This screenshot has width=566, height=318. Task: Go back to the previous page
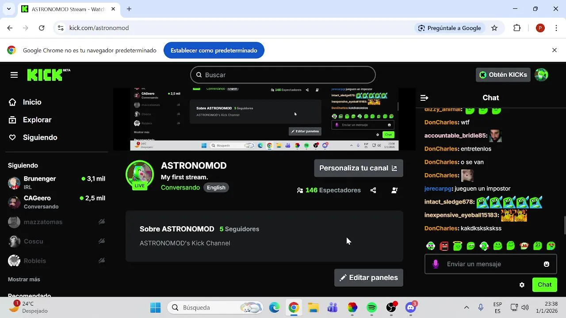(x=10, y=28)
